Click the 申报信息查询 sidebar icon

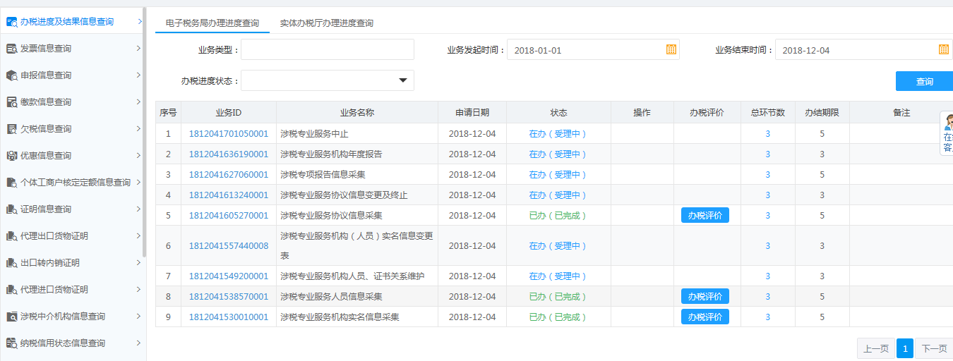(x=12, y=75)
